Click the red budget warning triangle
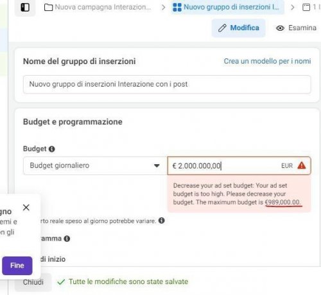This screenshot has width=321, height=295. point(302,165)
